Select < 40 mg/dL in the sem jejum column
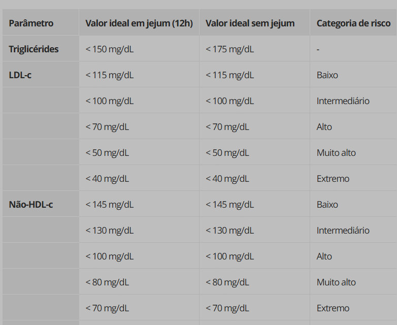Screen dimensions: 397x325 (227, 179)
